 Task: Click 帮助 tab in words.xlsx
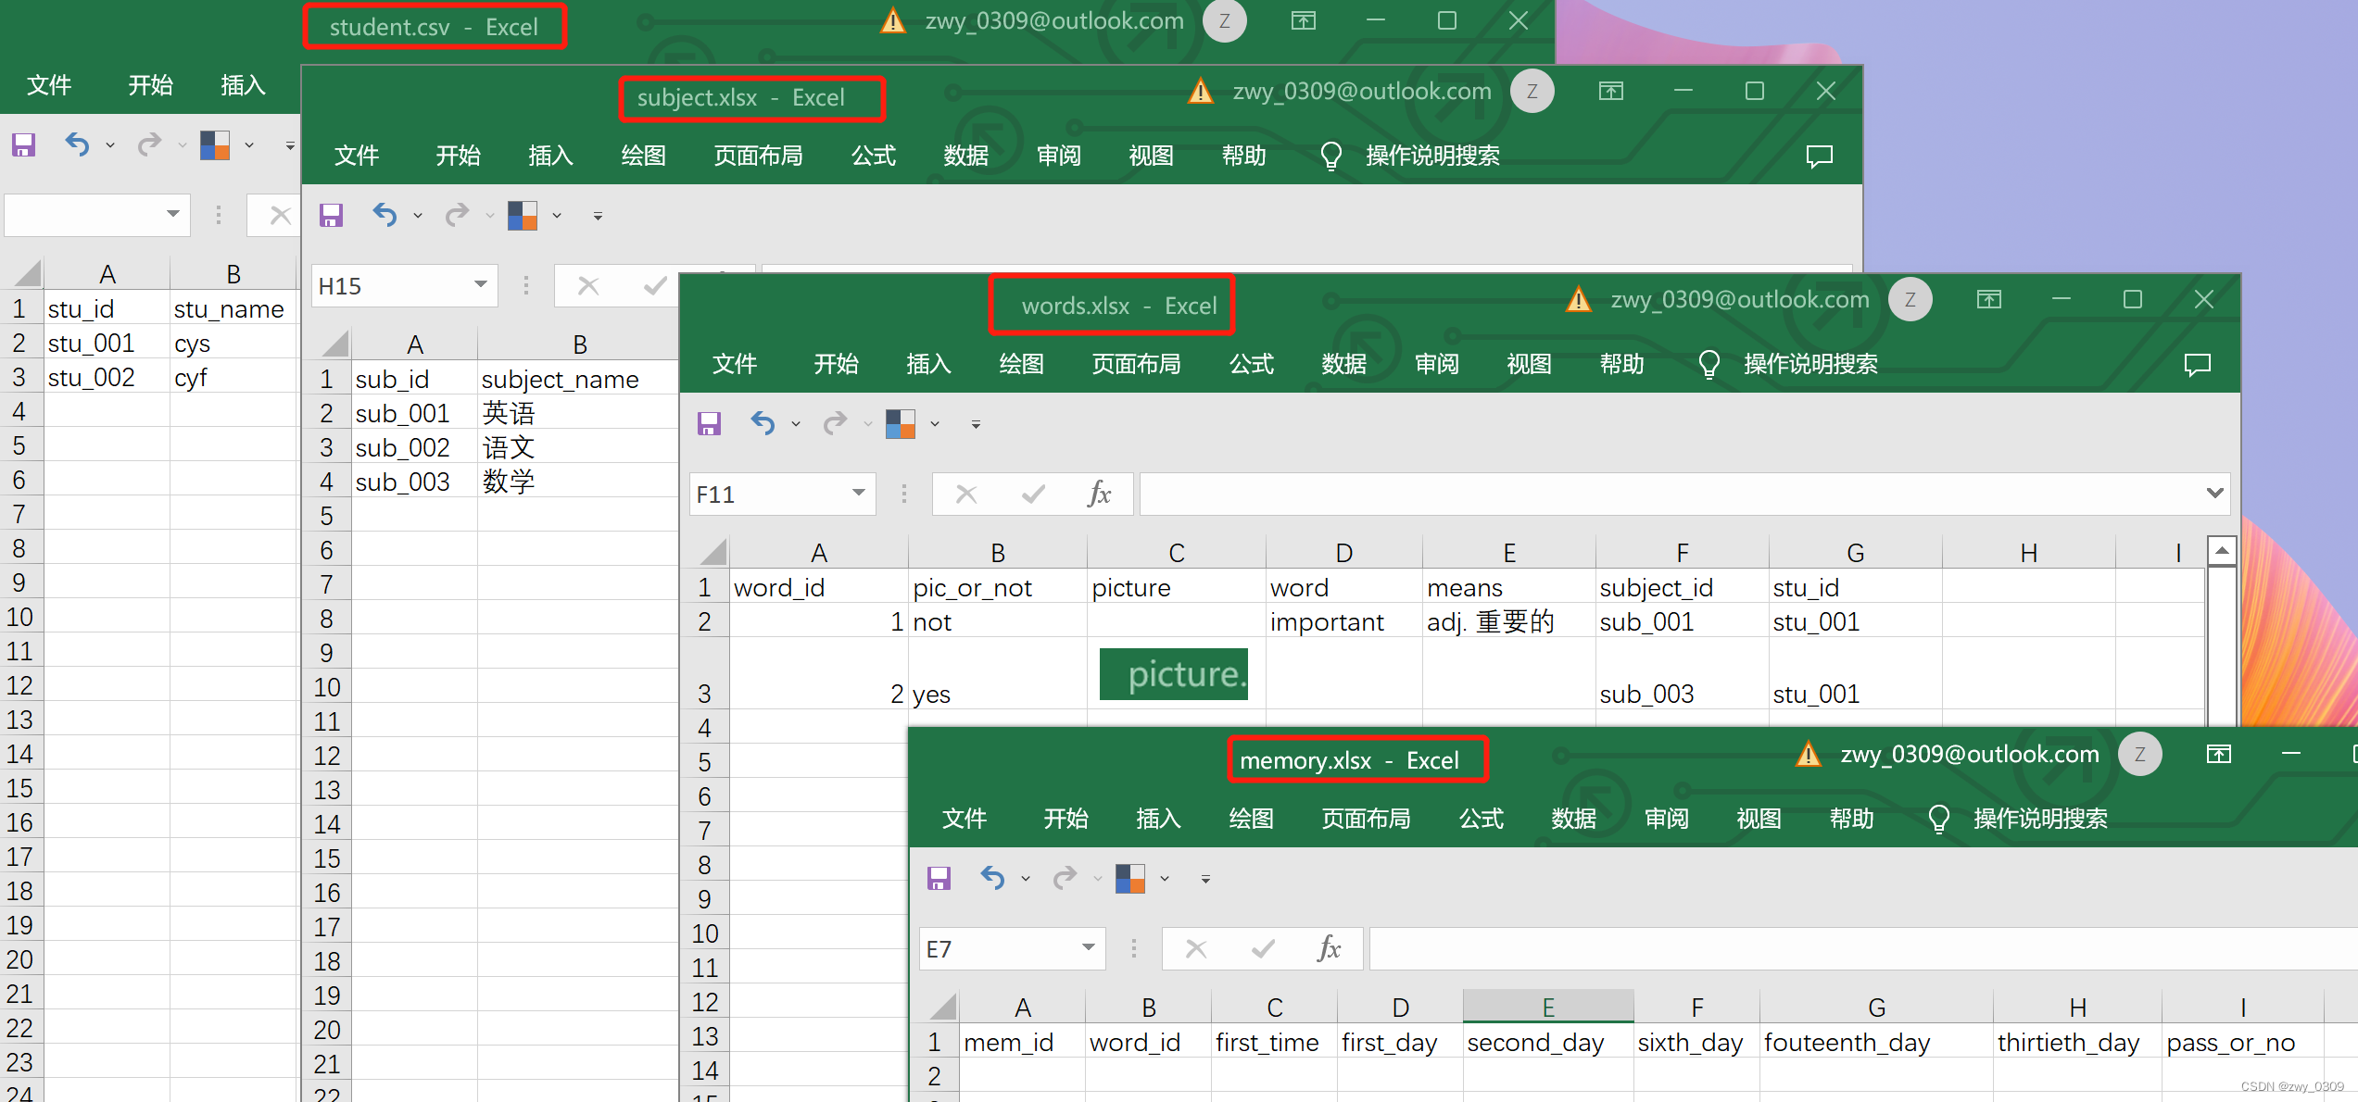pyautogui.click(x=1621, y=364)
